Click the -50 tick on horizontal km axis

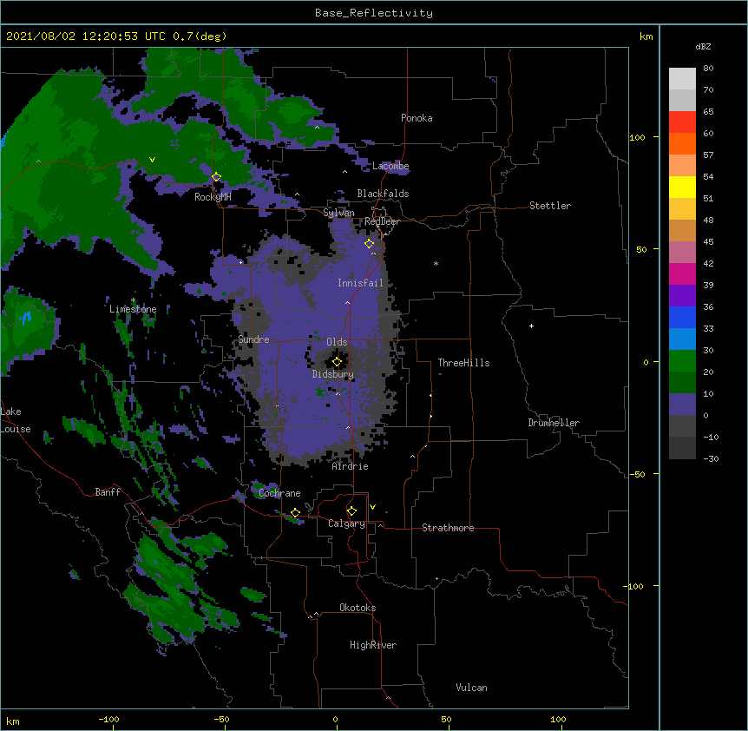pyautogui.click(x=221, y=719)
